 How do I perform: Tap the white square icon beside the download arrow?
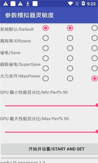pyautogui.click(x=35, y=4)
